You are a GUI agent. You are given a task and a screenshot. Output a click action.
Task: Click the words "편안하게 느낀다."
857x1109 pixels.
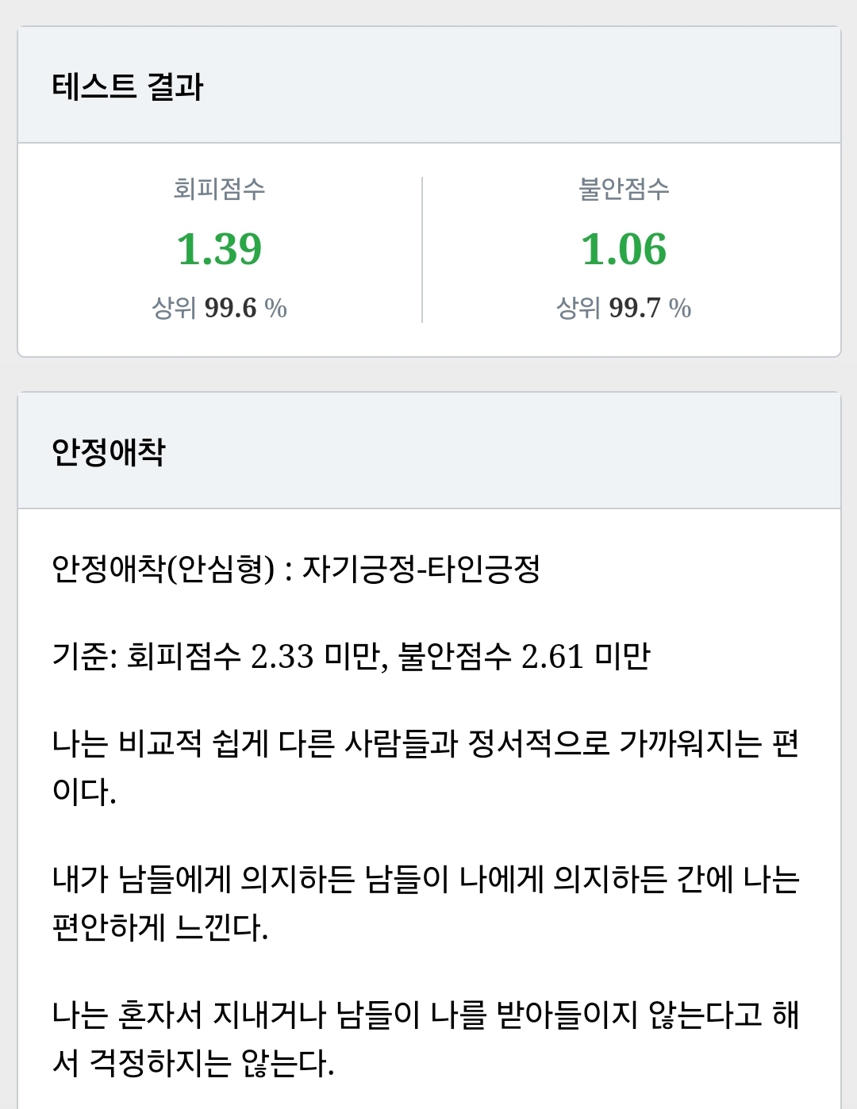pos(160,927)
